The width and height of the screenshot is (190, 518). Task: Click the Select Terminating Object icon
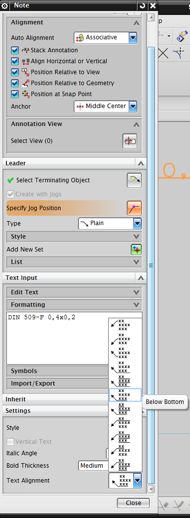134,180
